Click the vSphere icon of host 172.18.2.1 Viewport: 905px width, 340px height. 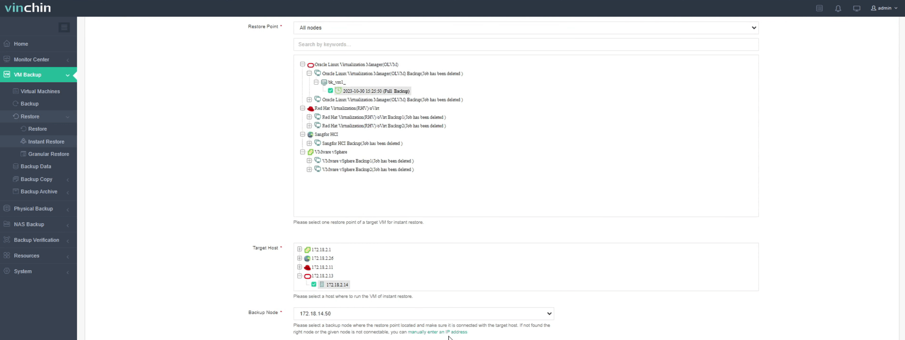pyautogui.click(x=307, y=249)
